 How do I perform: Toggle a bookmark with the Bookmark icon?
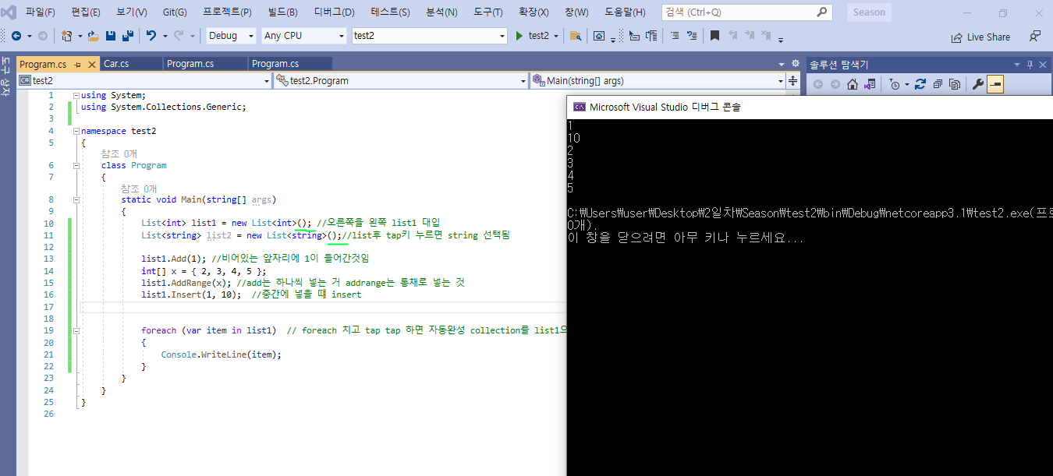714,36
